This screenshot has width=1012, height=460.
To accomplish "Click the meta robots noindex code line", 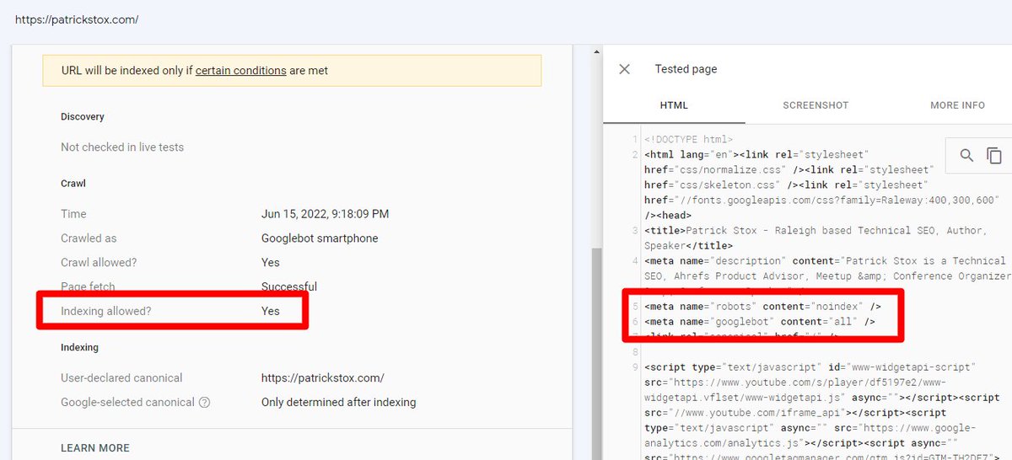I will click(762, 307).
